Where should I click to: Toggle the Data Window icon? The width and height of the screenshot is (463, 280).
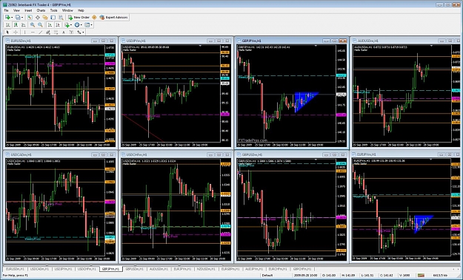[x=38, y=18]
